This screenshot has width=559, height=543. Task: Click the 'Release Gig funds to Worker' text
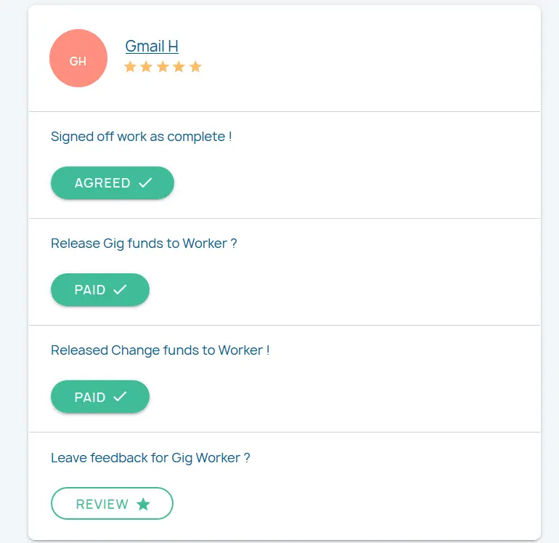click(144, 244)
